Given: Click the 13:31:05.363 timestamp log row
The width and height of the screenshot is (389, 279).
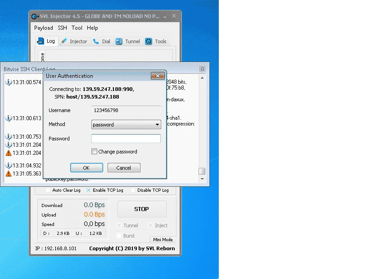Looking at the screenshot, I should point(27,174).
